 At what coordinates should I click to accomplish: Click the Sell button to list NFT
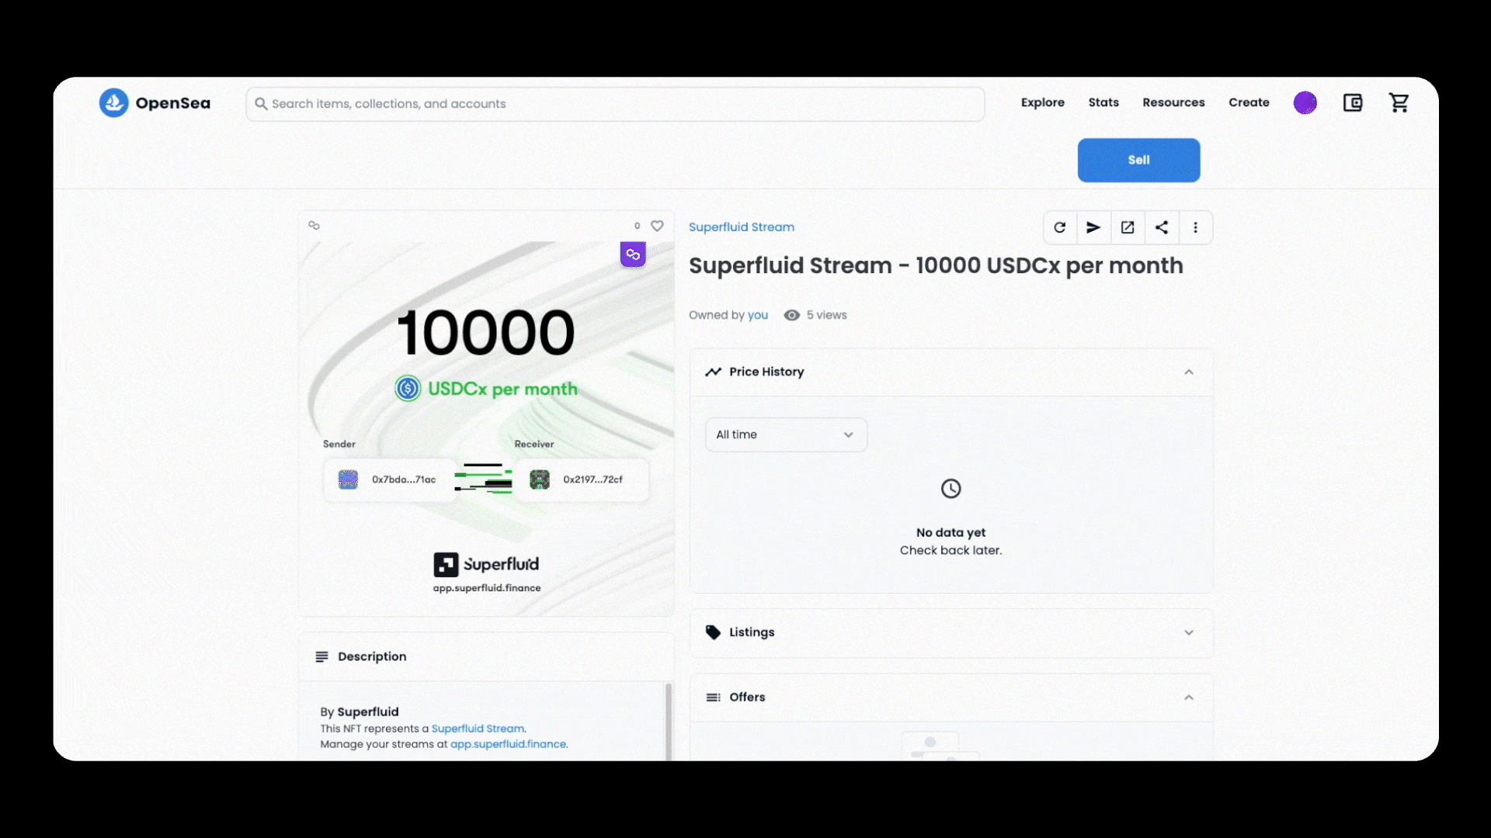[1138, 160]
